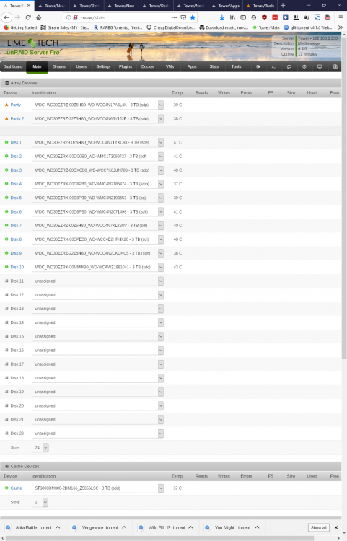The width and height of the screenshot is (347, 541).
Task: Click the Disk 3 device link
Action: point(16,170)
